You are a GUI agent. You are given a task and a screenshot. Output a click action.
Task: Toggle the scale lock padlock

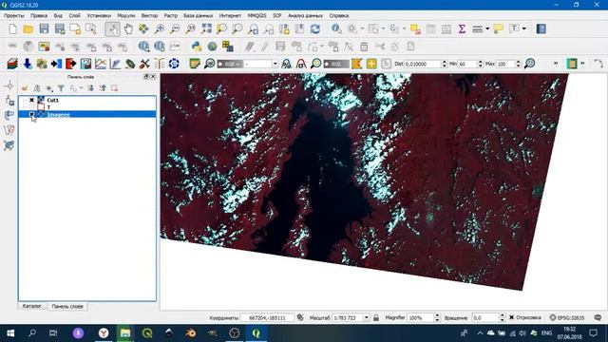(376, 317)
